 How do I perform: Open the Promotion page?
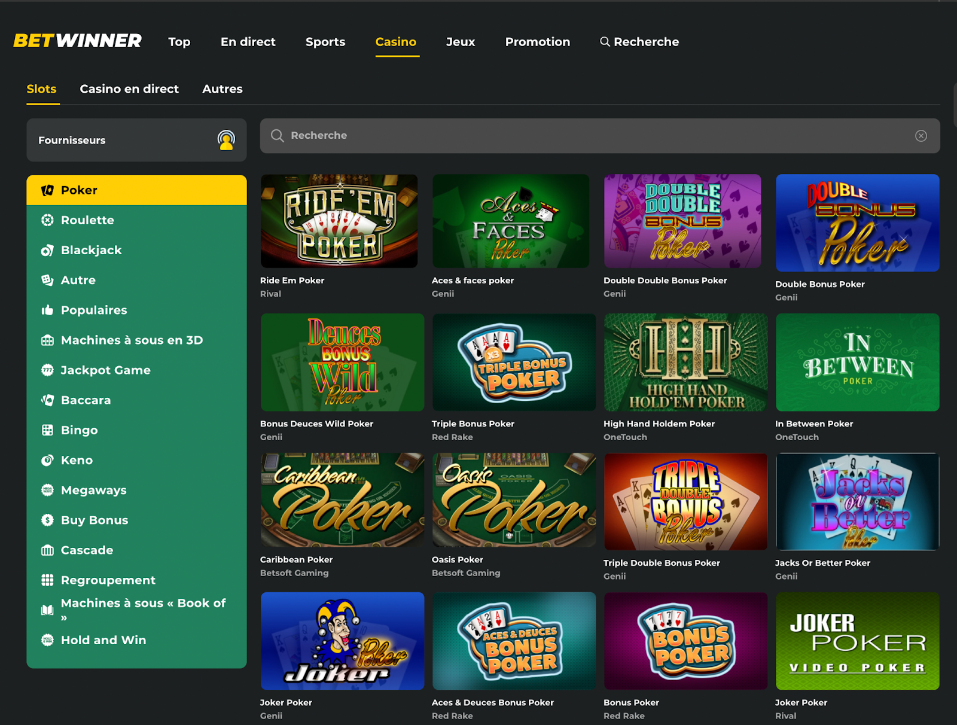(x=538, y=42)
